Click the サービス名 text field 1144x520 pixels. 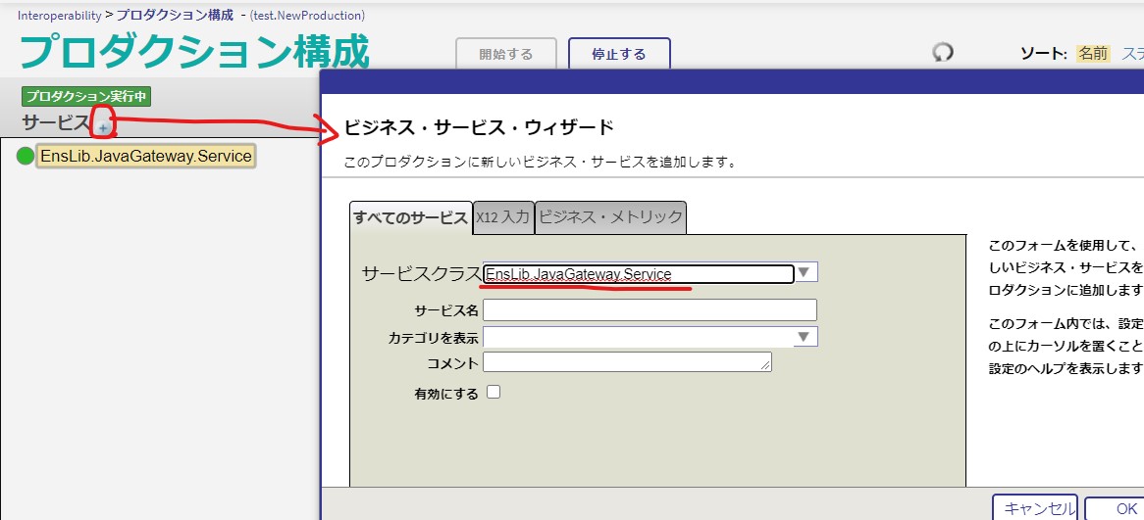tap(650, 310)
